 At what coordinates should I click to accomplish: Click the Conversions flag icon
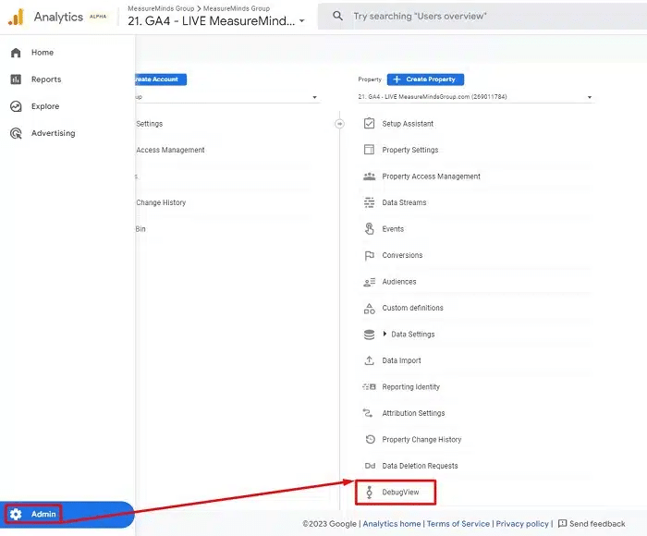[369, 255]
